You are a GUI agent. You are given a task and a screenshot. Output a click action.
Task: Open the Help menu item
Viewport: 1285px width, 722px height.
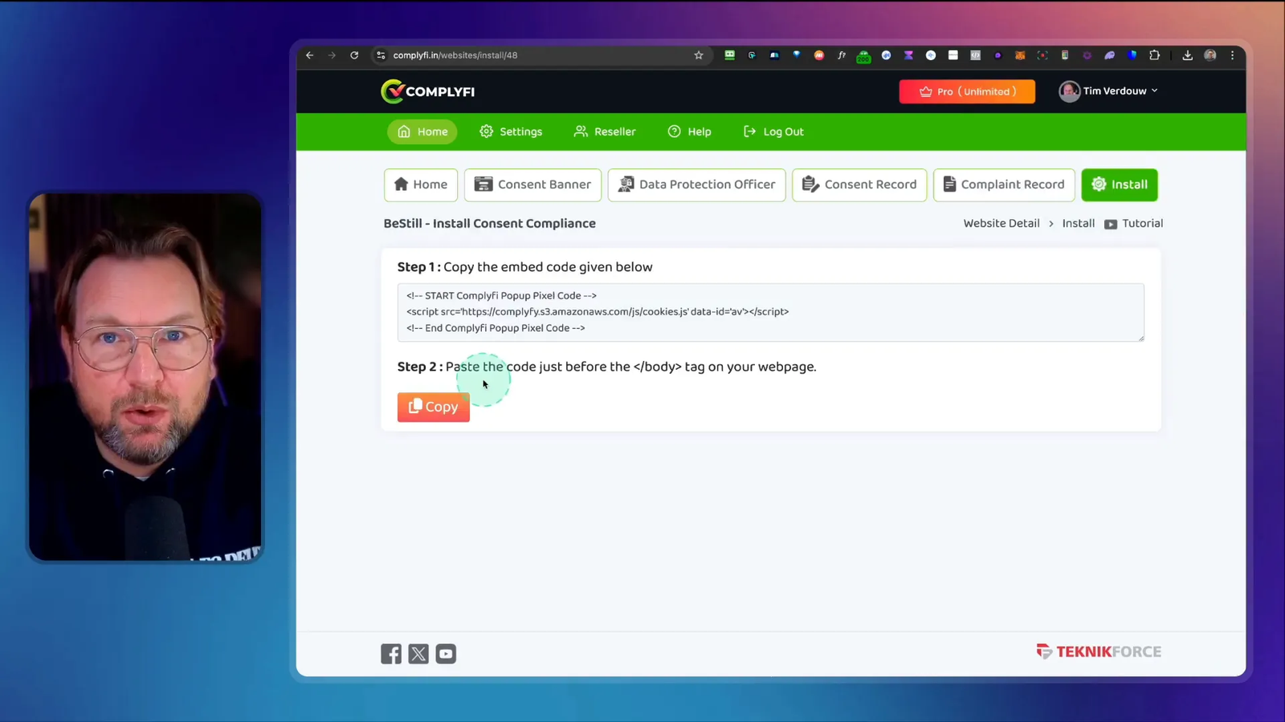pyautogui.click(x=689, y=132)
